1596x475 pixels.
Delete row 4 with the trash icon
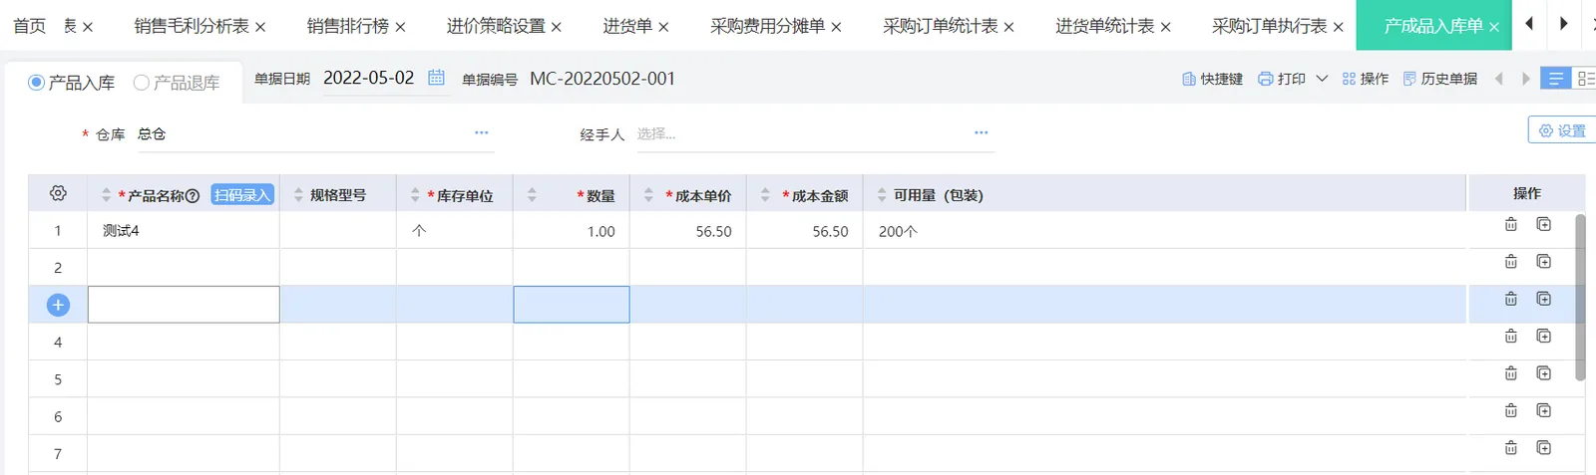pyautogui.click(x=1510, y=336)
